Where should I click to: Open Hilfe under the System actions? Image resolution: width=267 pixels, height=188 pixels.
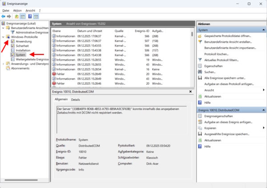point(207,102)
